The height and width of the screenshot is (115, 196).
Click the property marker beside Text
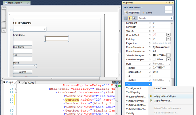(x=150, y=84)
